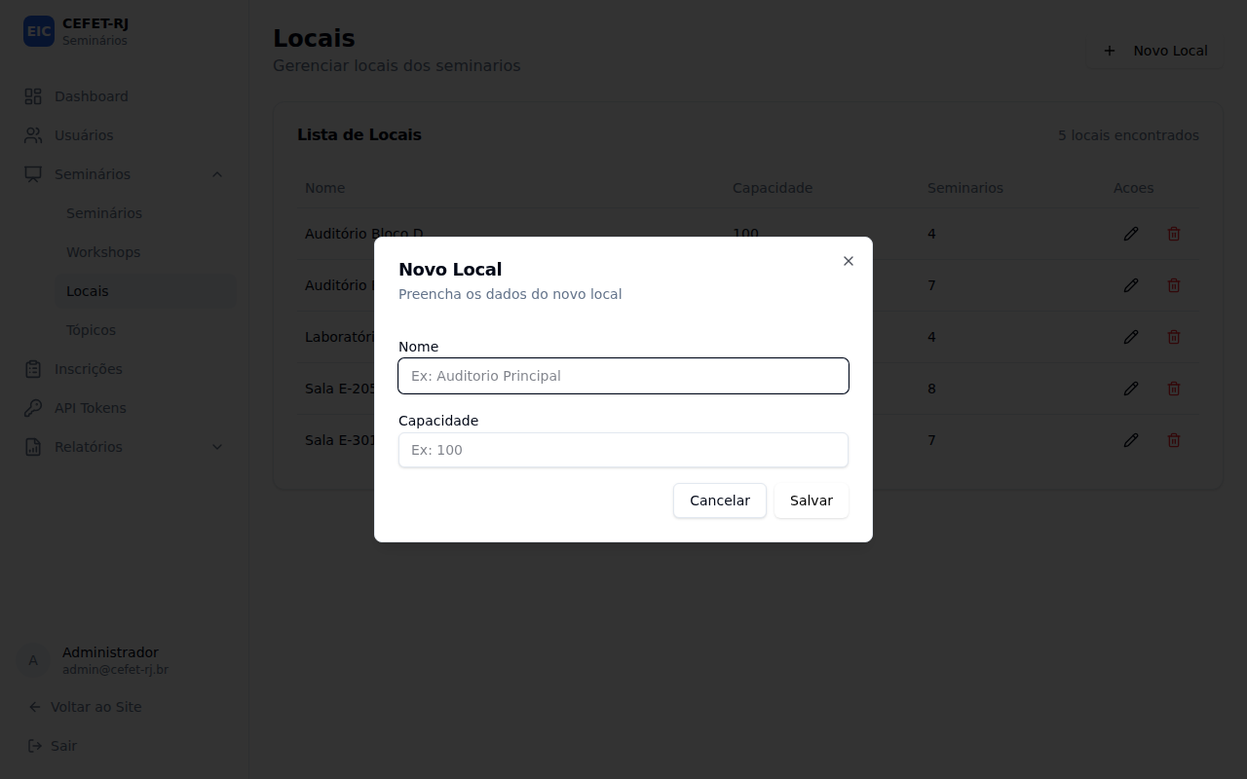Click Sair to log out

[x=63, y=746]
